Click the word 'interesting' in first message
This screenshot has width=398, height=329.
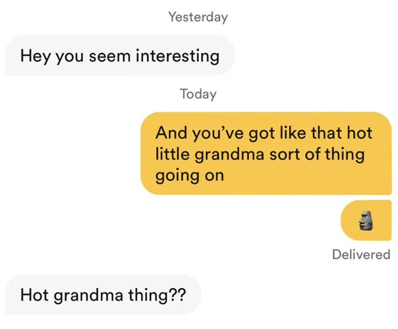pos(178,56)
